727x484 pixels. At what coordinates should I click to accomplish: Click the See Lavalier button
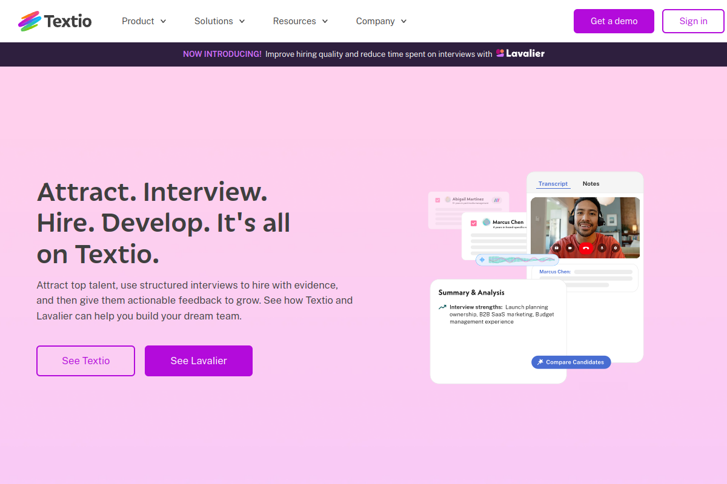(199, 361)
